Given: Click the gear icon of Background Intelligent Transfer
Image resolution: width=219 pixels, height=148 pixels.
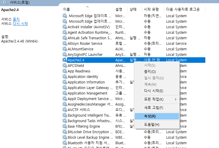Looking at the screenshot, I should (65, 115).
